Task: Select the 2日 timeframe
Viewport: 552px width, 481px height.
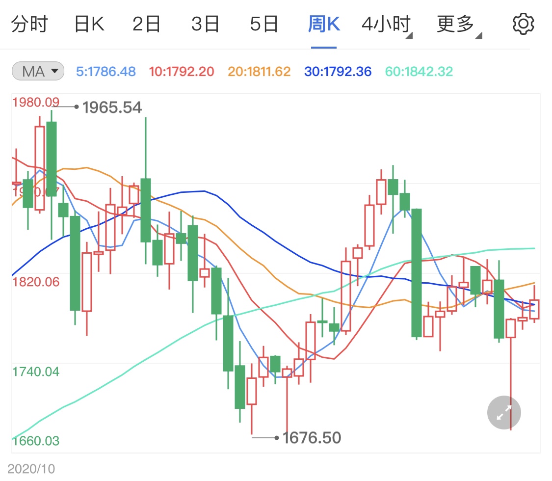Action: click(145, 23)
